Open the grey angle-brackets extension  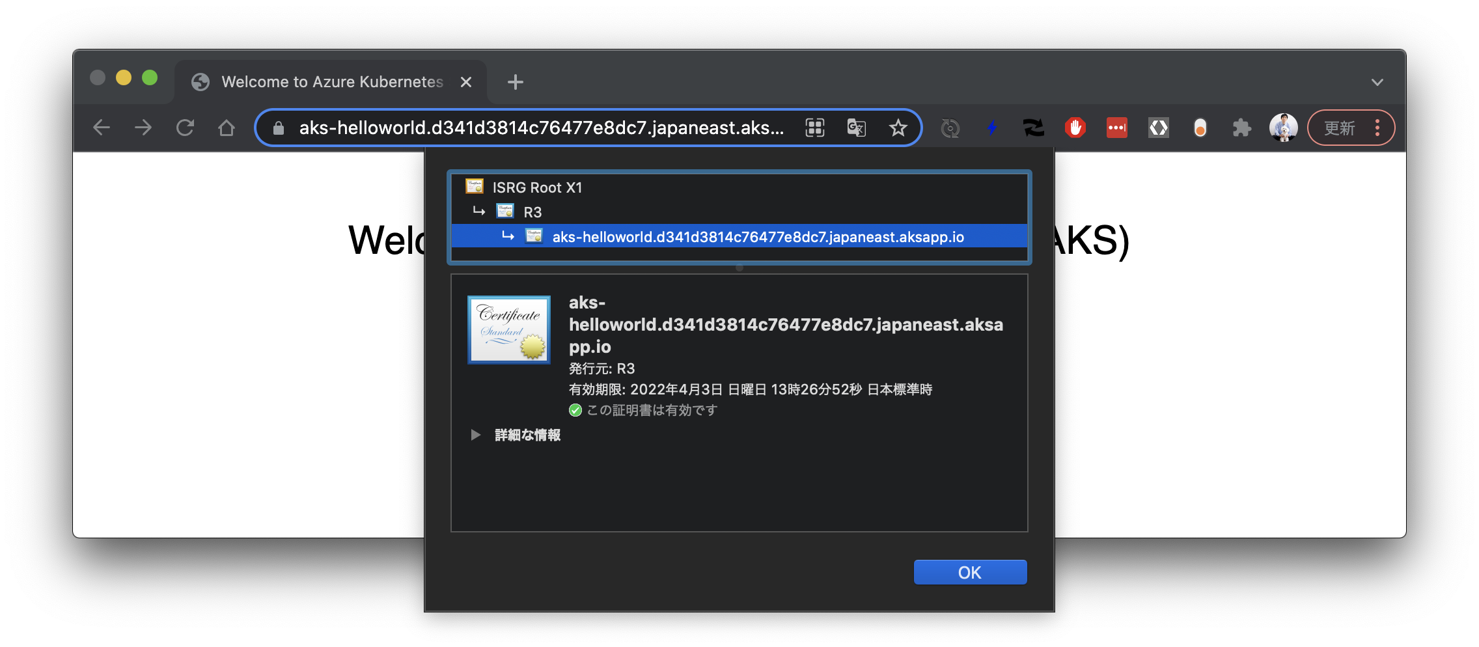1159,128
